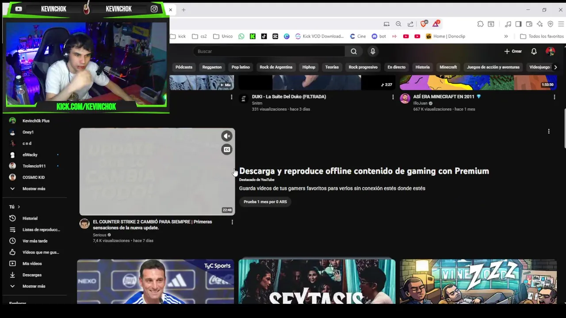The image size is (566, 318).
Task: Expand the Tú section chevron
Action: (19, 207)
